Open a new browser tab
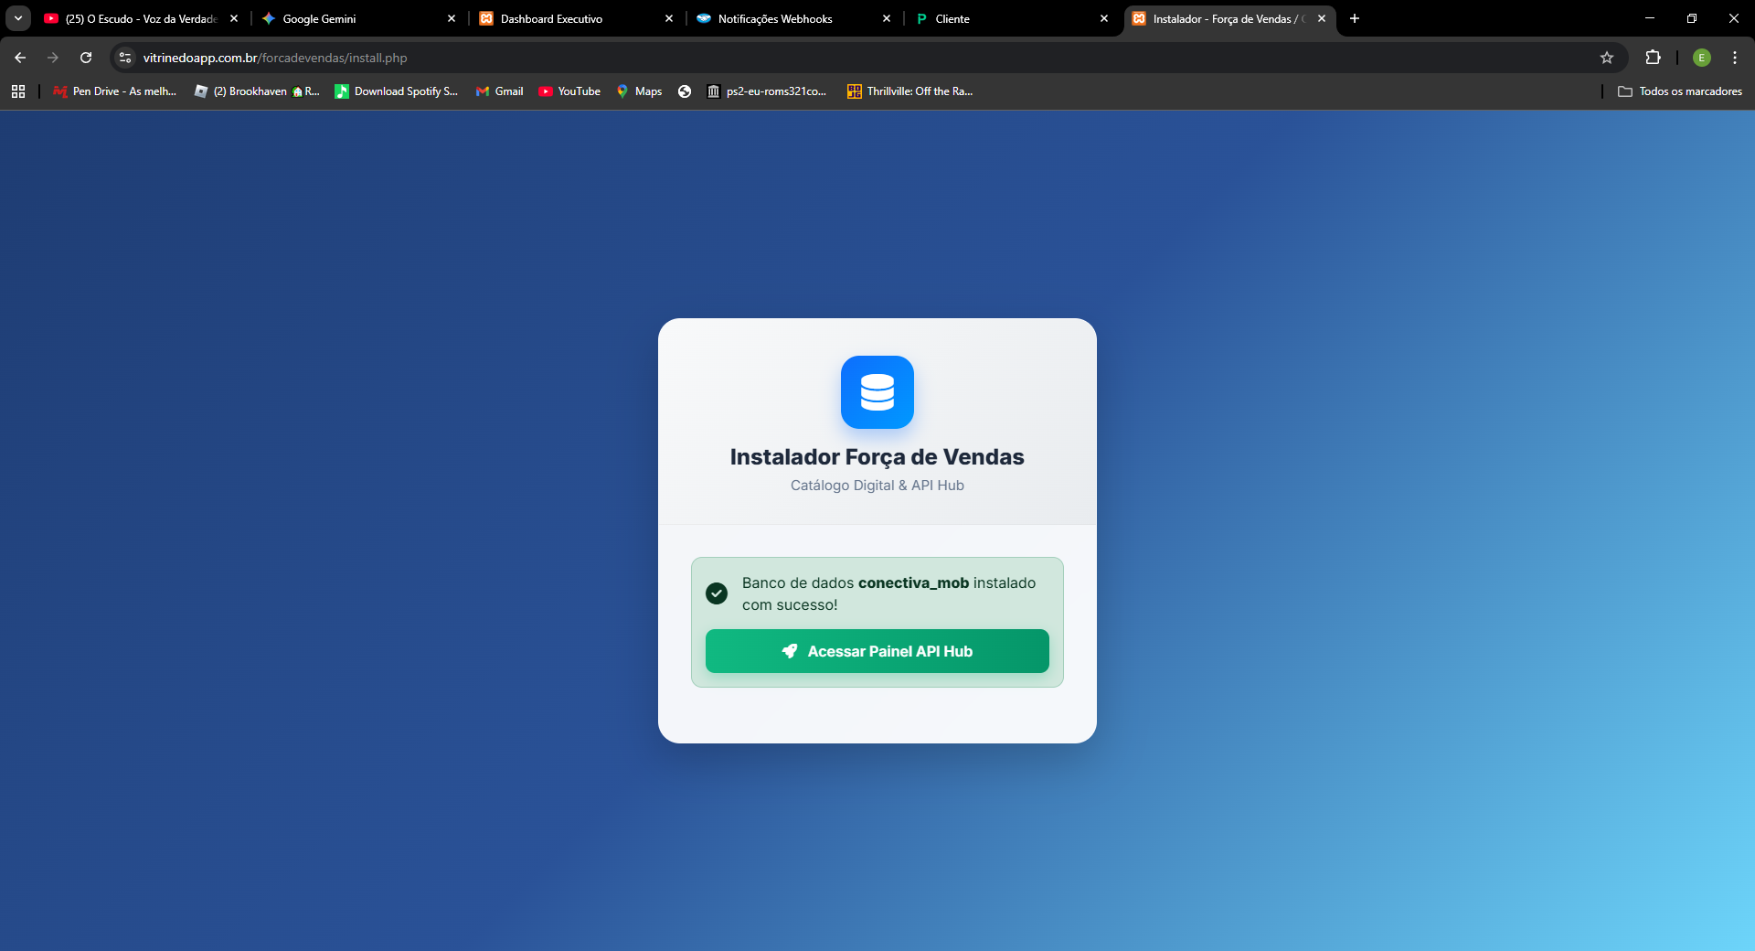This screenshot has width=1755, height=951. [x=1355, y=18]
